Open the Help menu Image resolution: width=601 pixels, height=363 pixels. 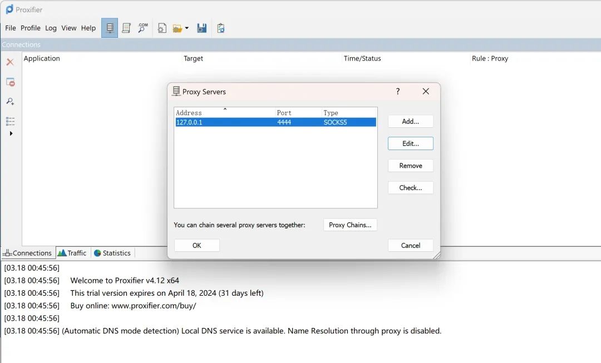coord(88,28)
